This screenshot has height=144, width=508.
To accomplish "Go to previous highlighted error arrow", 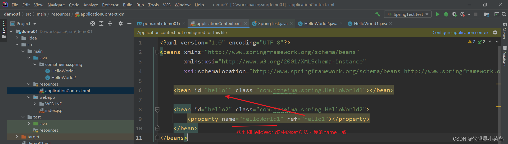I will point(490,42).
